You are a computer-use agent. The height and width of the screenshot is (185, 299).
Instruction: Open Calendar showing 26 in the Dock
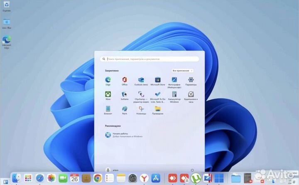[75, 178]
